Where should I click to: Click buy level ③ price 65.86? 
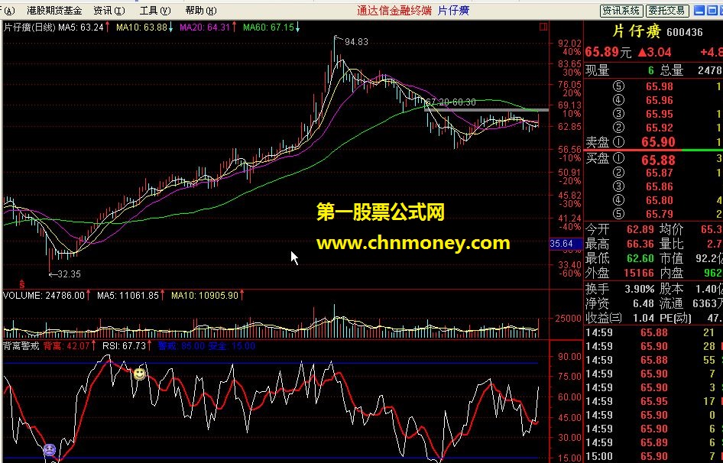tap(660, 186)
